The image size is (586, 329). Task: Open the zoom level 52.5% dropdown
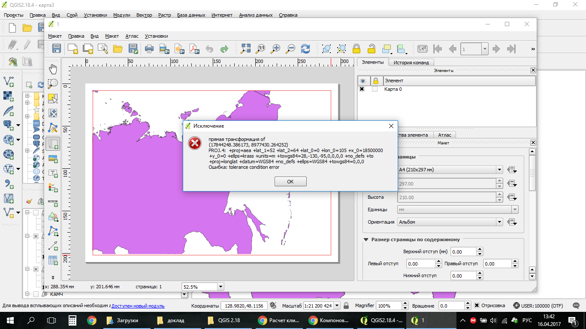(x=220, y=286)
